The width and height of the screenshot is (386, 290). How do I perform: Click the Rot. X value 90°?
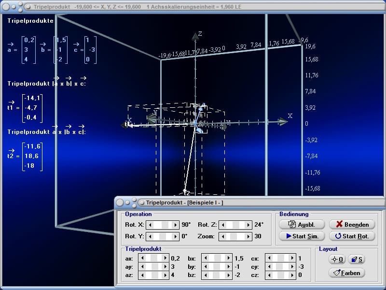tap(186, 225)
